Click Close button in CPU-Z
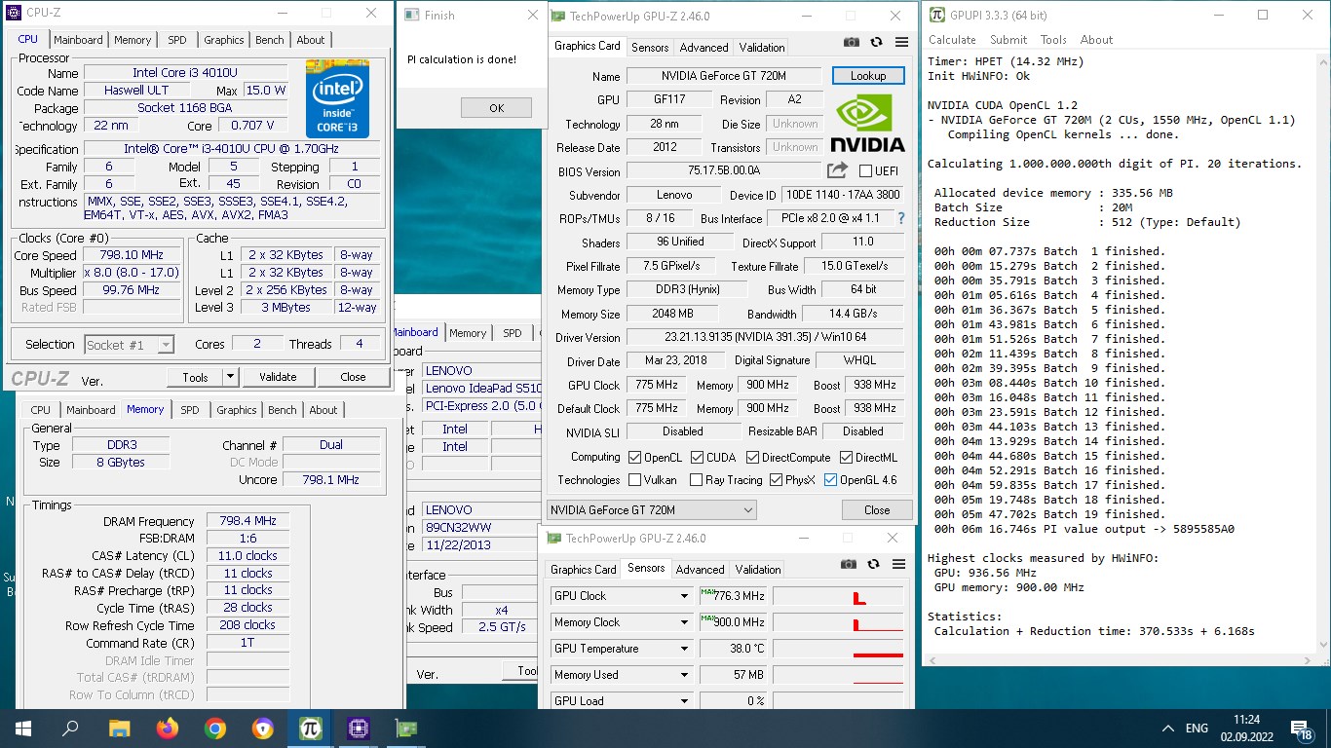Screen dimensions: 1331x748 click(353, 377)
